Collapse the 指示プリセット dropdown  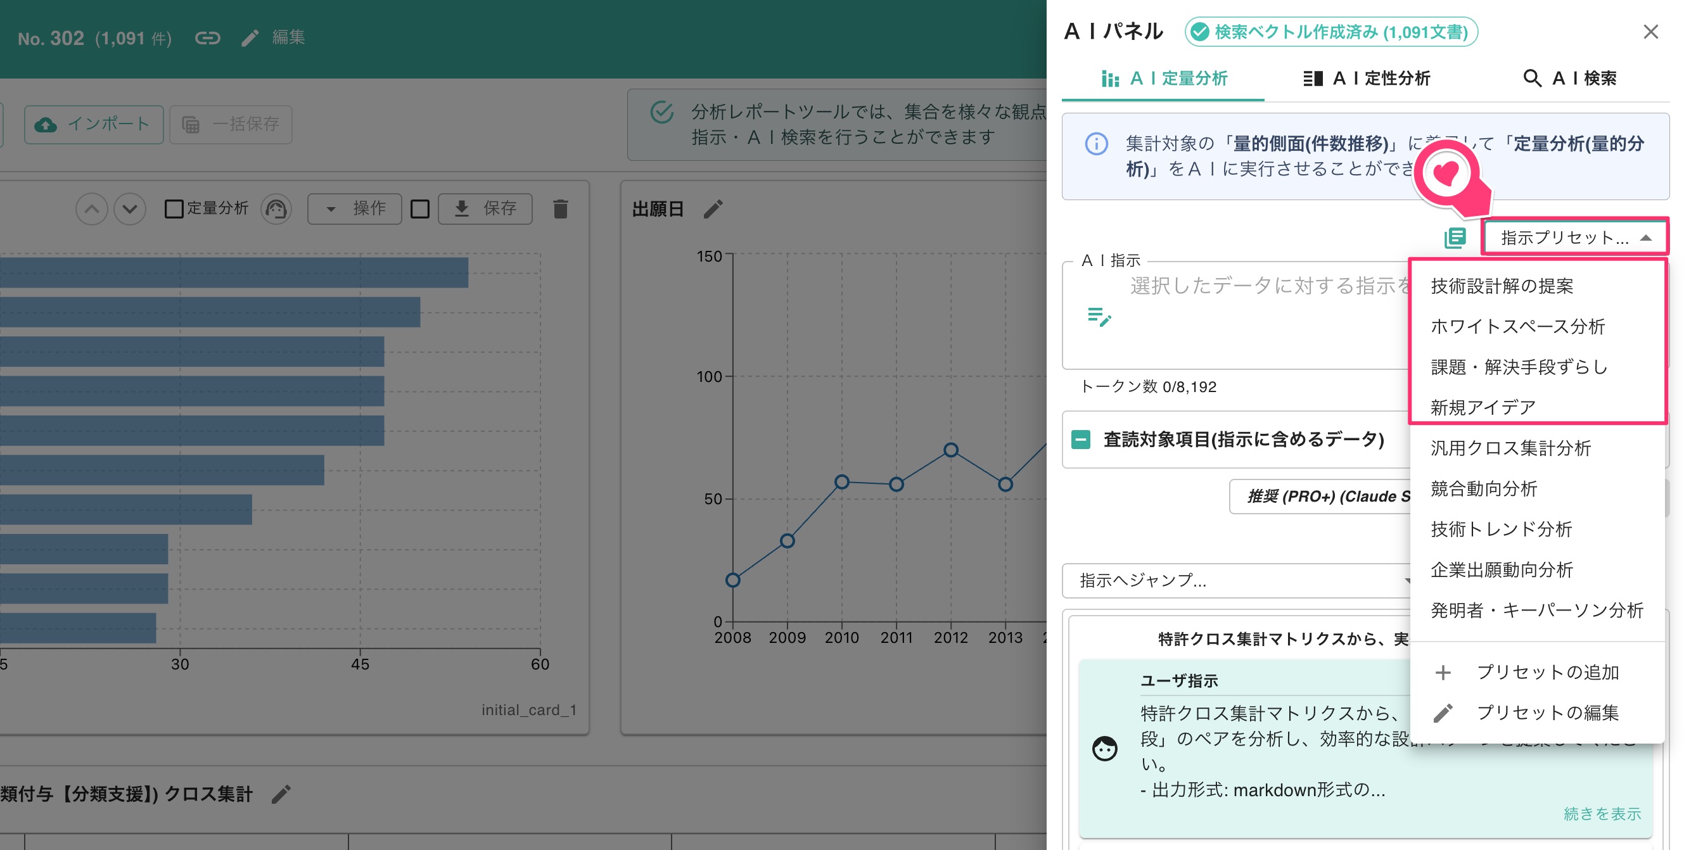click(x=1576, y=236)
